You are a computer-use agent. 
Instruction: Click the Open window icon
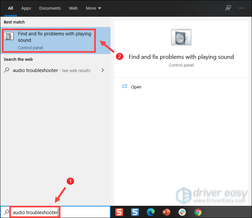pyautogui.click(x=125, y=86)
